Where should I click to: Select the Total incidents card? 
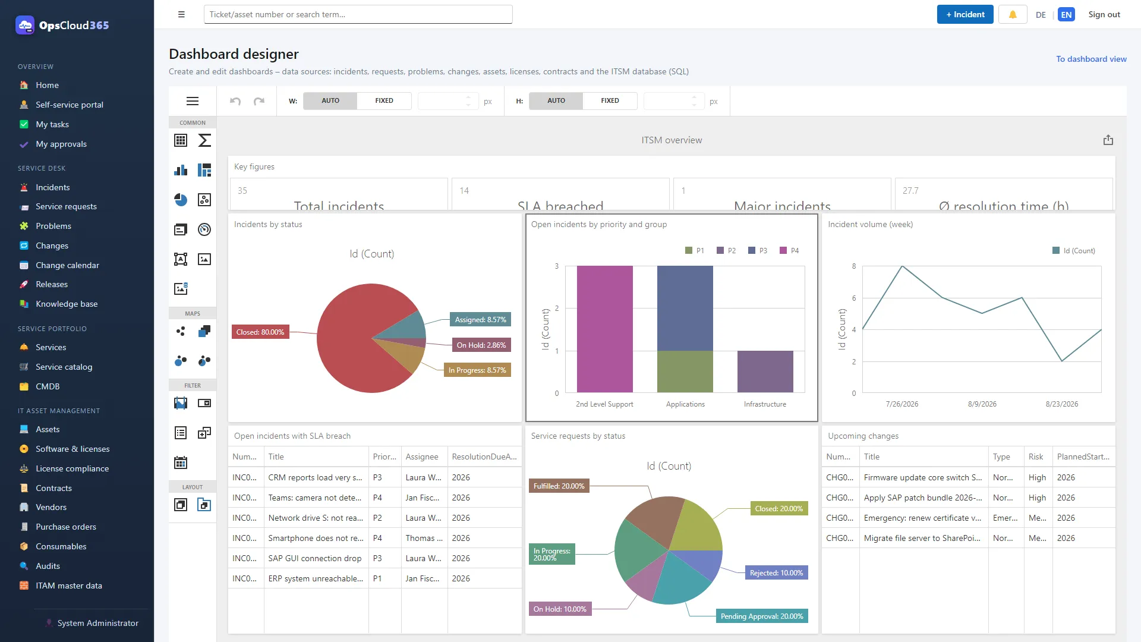339,194
